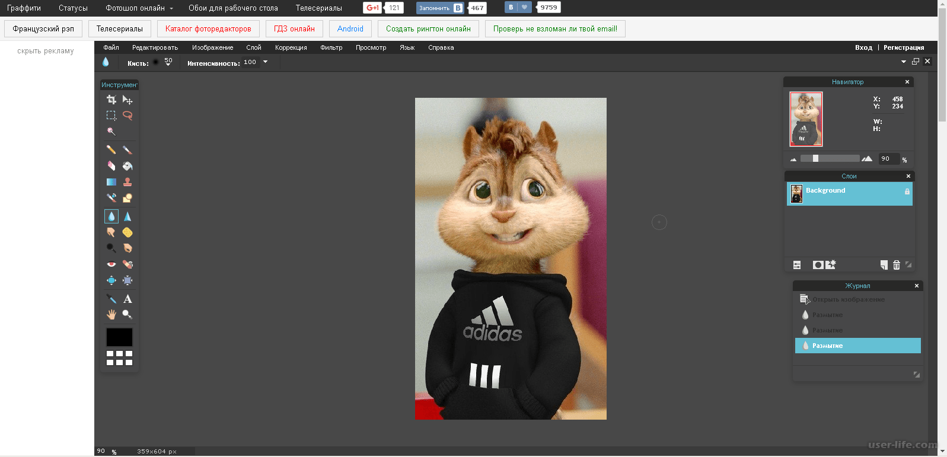
Task: Click the Запомнить VK share button
Action: click(x=441, y=8)
